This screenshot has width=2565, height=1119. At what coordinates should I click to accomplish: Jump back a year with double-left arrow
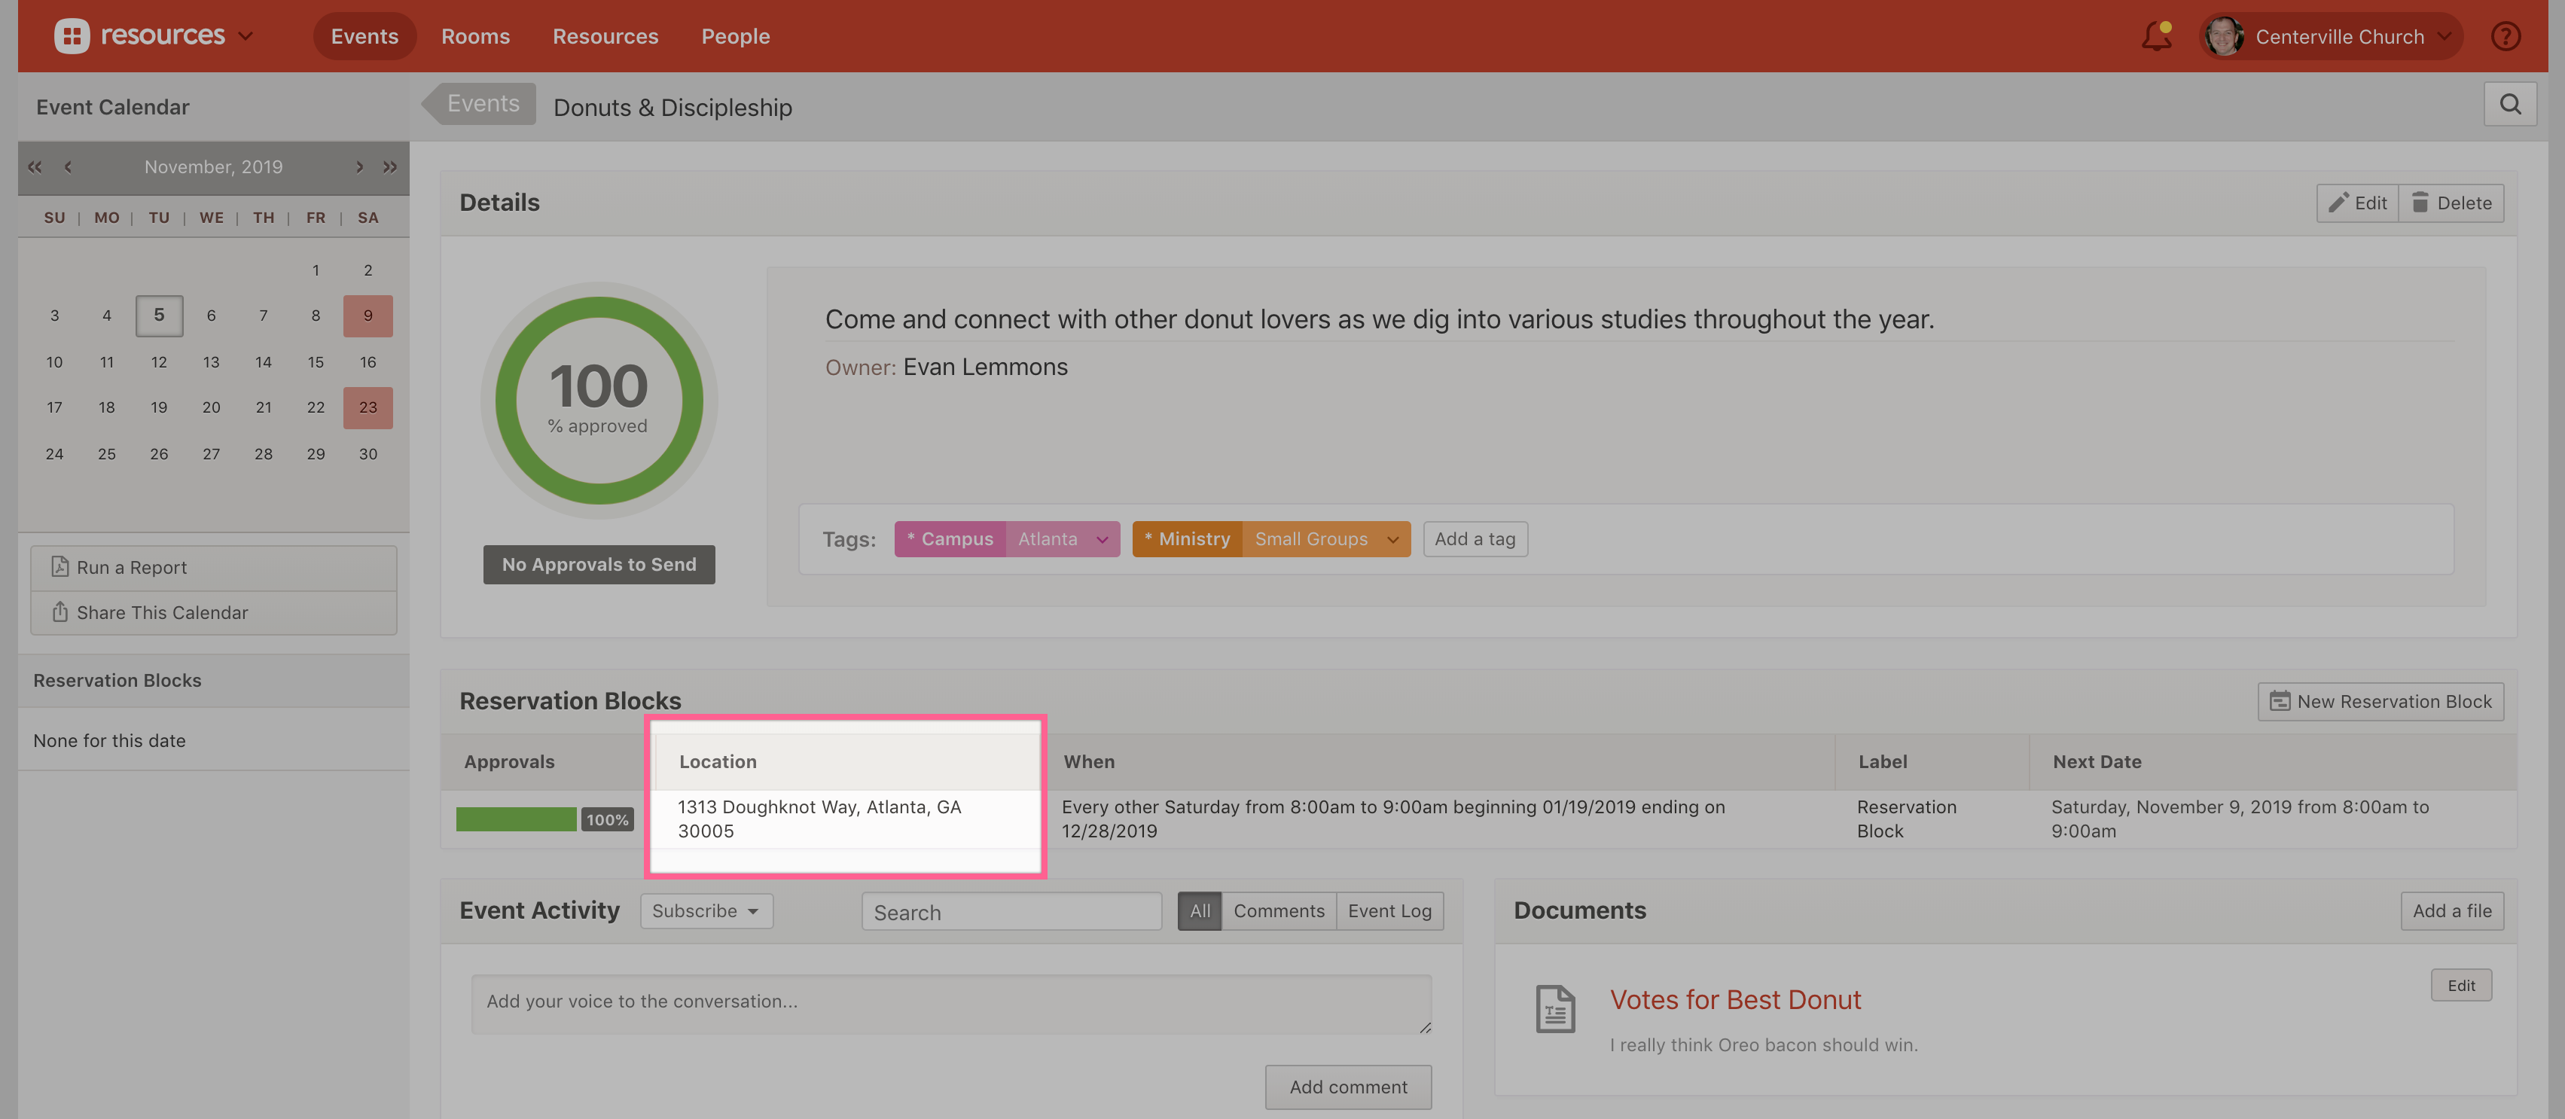[x=35, y=167]
